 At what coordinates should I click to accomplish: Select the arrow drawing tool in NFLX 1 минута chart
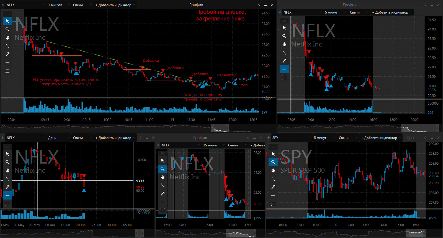point(7,54)
